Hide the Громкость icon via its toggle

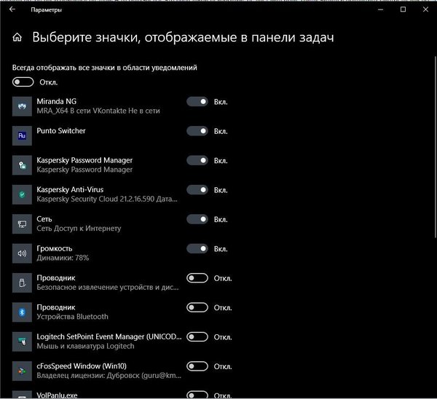click(197, 248)
